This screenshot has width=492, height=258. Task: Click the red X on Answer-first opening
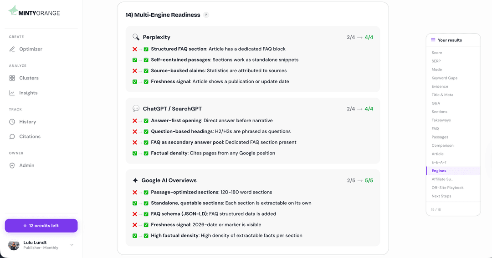coord(134,121)
